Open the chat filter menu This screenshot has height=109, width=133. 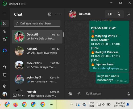coord(59,14)
